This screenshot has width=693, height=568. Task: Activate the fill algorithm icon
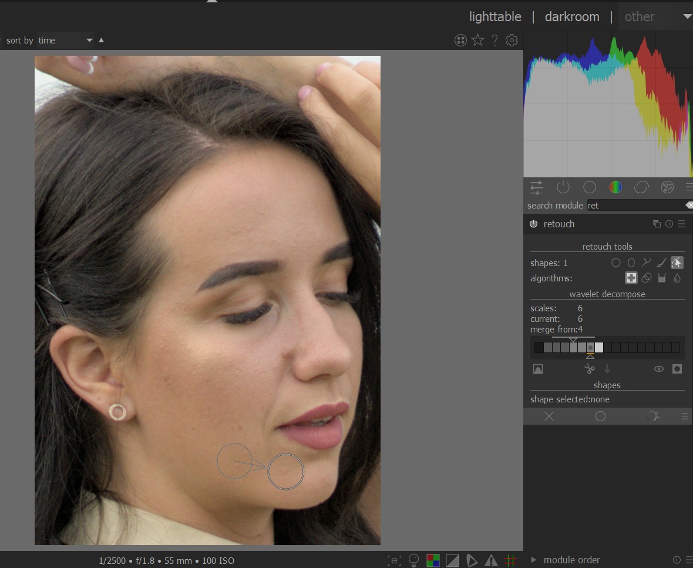pyautogui.click(x=662, y=278)
